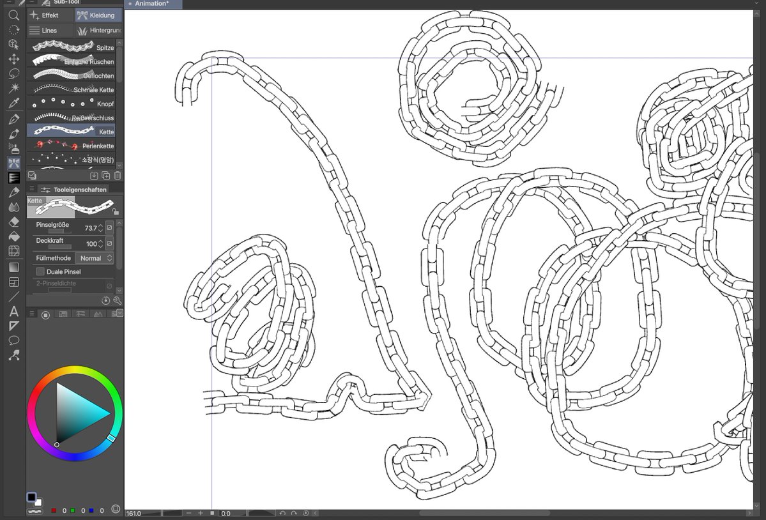Open the Tooleigenschaften panel menu
Screen dimensions: 766x520
coord(32,189)
